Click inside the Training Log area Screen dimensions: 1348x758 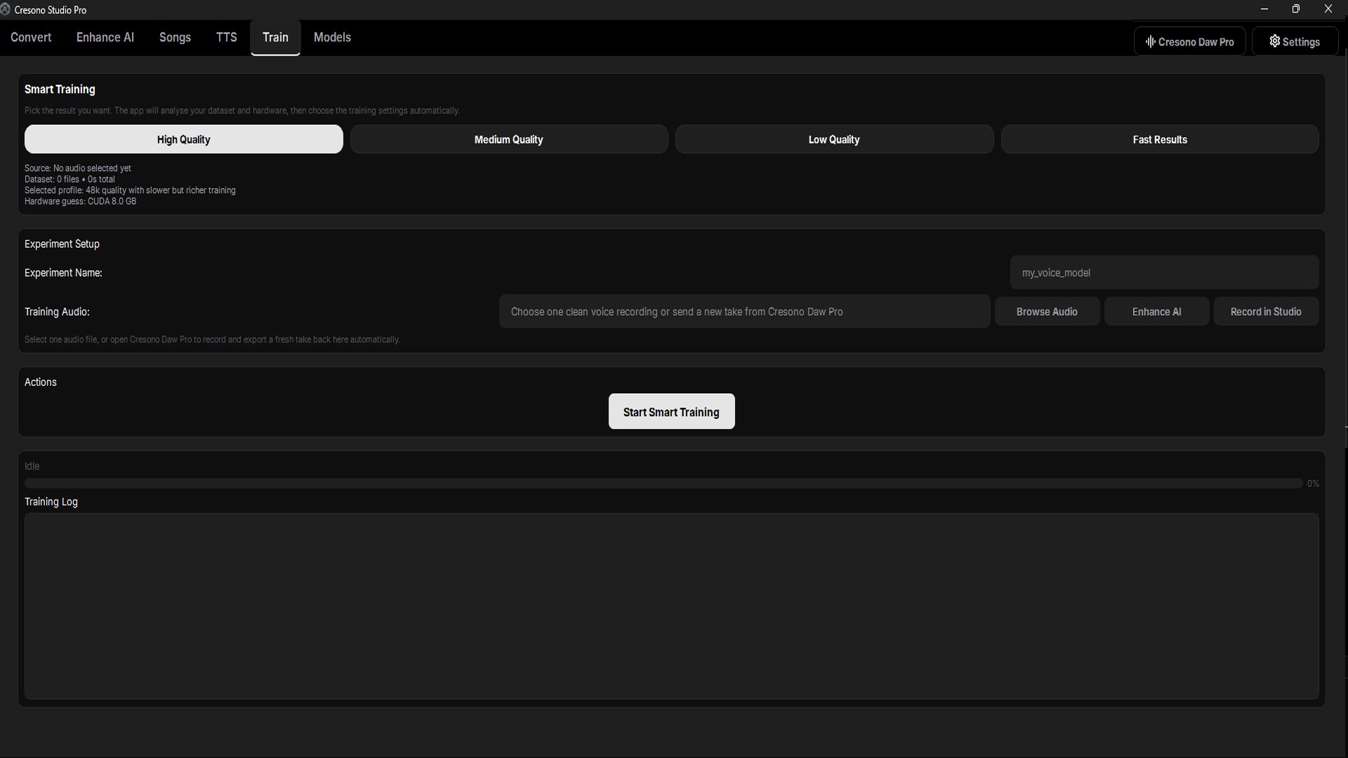point(671,606)
